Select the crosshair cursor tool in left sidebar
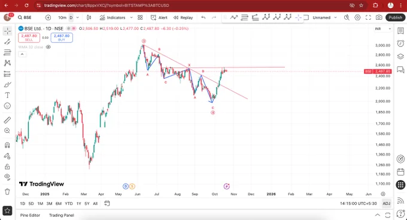 pos(7,31)
